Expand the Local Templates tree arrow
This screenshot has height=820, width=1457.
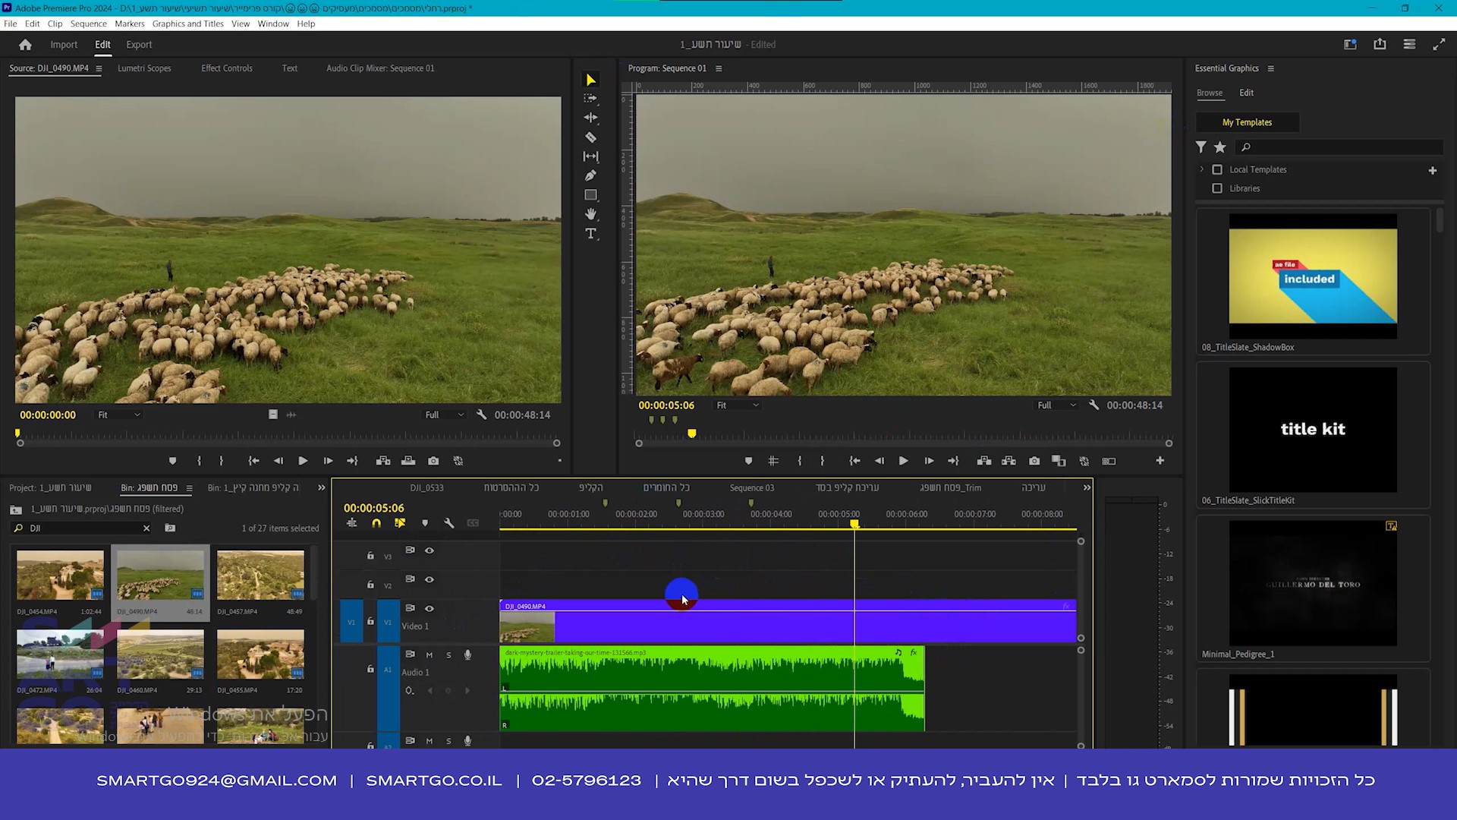(x=1202, y=169)
